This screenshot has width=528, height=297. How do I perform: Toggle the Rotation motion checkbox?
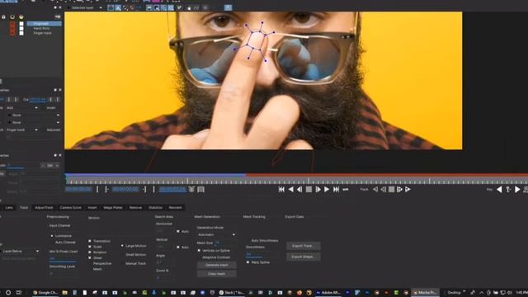coord(90,252)
